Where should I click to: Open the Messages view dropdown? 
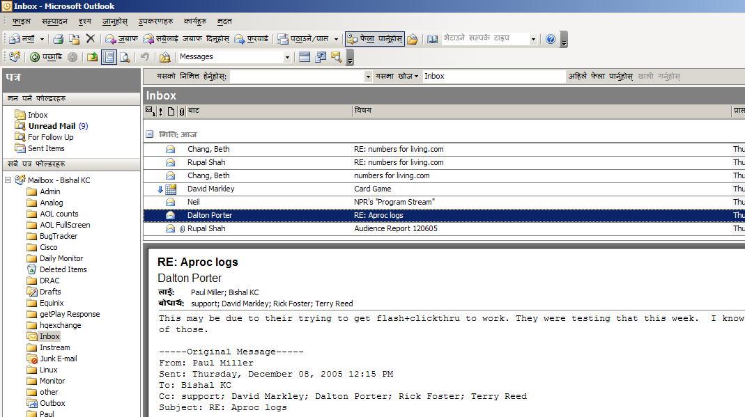(286, 57)
